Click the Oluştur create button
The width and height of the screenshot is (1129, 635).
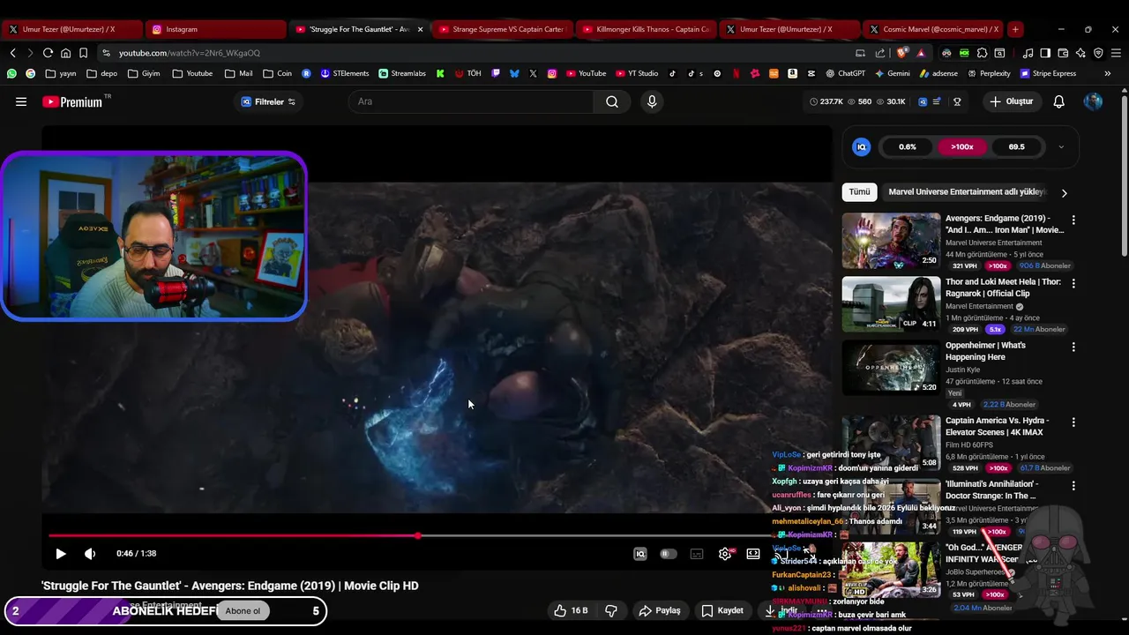click(x=1011, y=101)
